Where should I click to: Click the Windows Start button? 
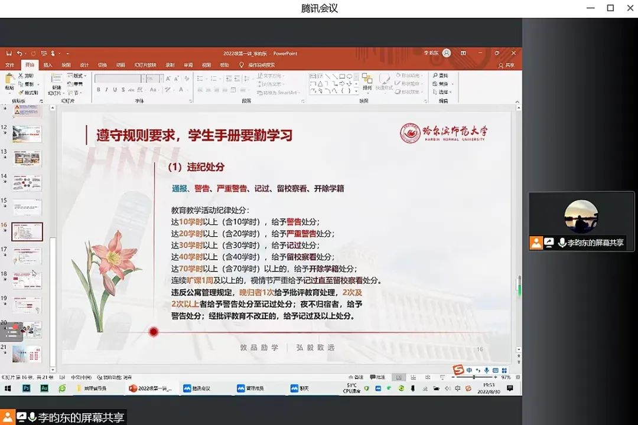tap(8, 388)
